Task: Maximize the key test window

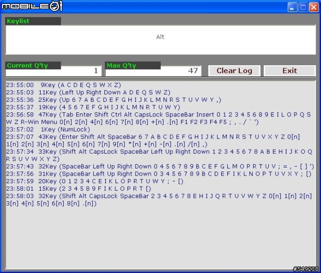Action: (x=303, y=8)
